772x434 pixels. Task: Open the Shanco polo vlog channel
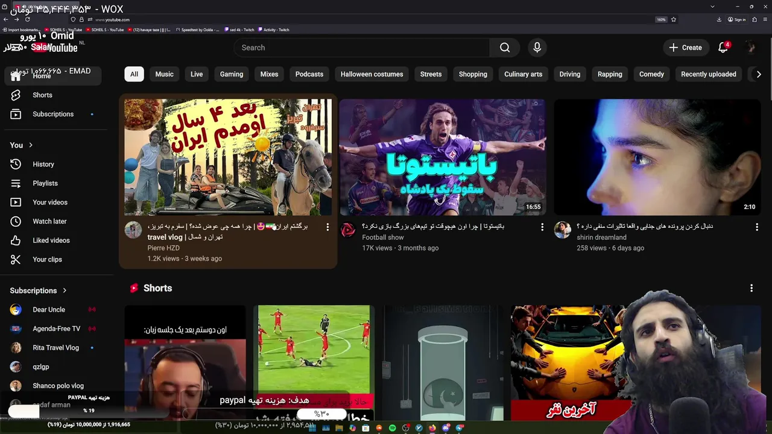(53, 386)
